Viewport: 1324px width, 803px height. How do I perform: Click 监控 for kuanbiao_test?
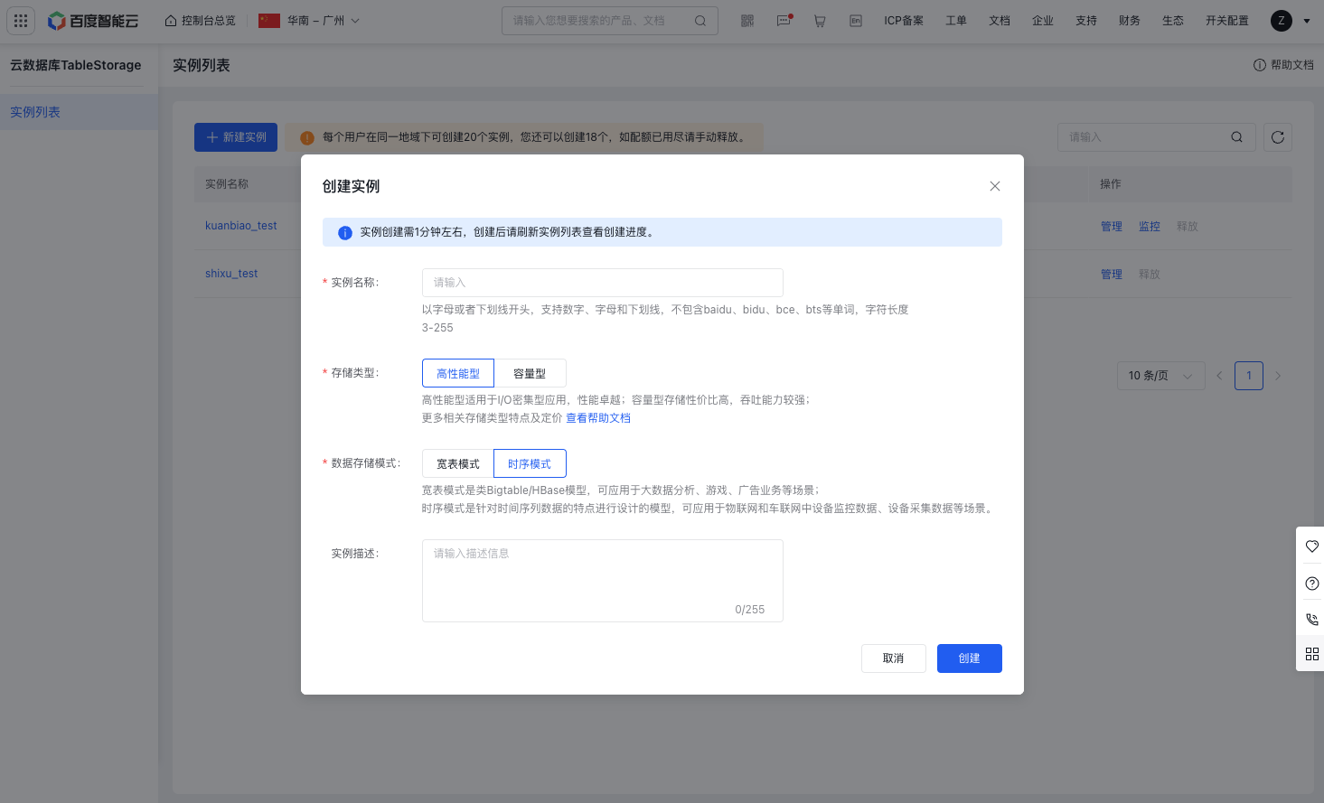click(x=1150, y=227)
